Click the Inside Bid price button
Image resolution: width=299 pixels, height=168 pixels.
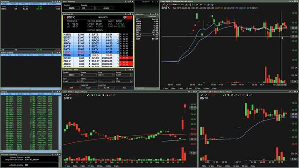click(89, 88)
